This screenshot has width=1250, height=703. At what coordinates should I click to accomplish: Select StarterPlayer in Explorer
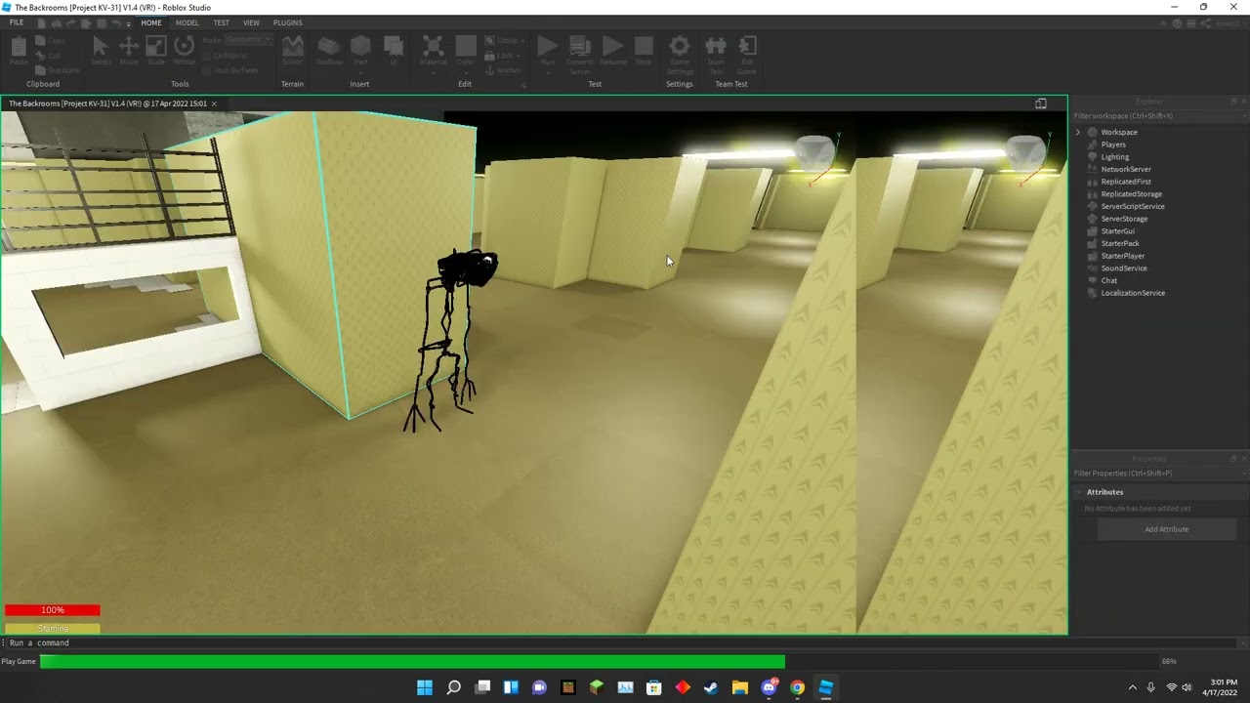click(1122, 256)
